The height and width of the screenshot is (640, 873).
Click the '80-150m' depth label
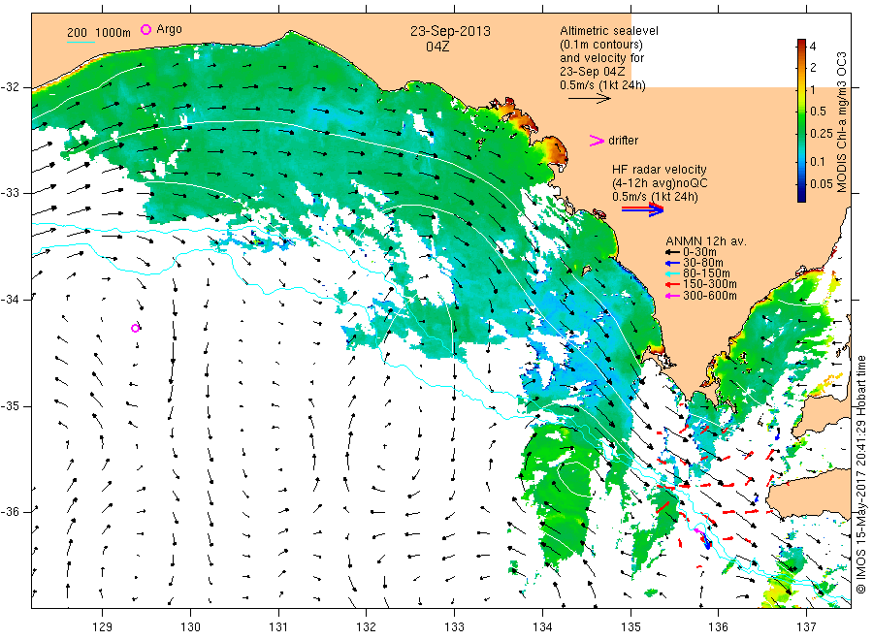pos(706,273)
